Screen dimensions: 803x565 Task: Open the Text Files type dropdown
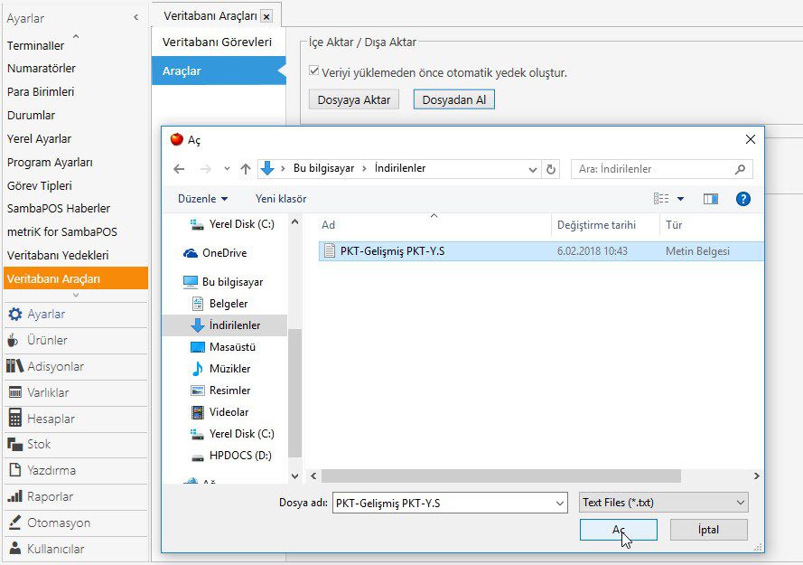coord(663,503)
